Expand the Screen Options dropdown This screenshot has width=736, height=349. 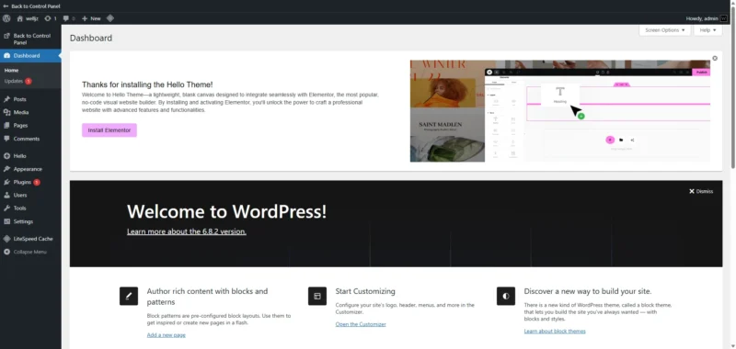664,30
